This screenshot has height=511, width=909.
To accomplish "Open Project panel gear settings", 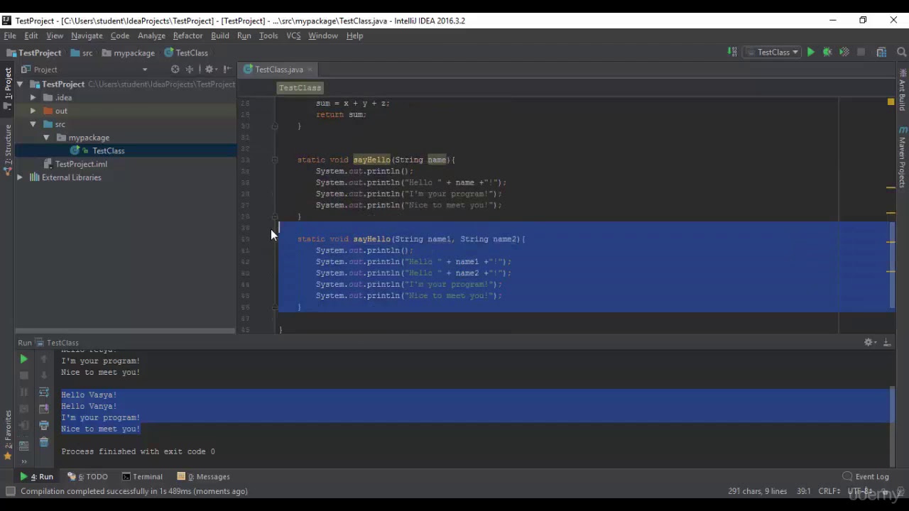I will click(x=210, y=70).
